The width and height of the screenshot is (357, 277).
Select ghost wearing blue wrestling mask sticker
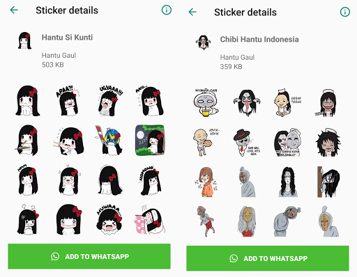[x=109, y=140]
